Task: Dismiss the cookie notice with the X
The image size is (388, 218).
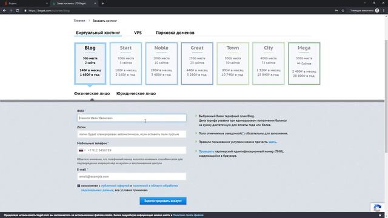Action: point(380,216)
